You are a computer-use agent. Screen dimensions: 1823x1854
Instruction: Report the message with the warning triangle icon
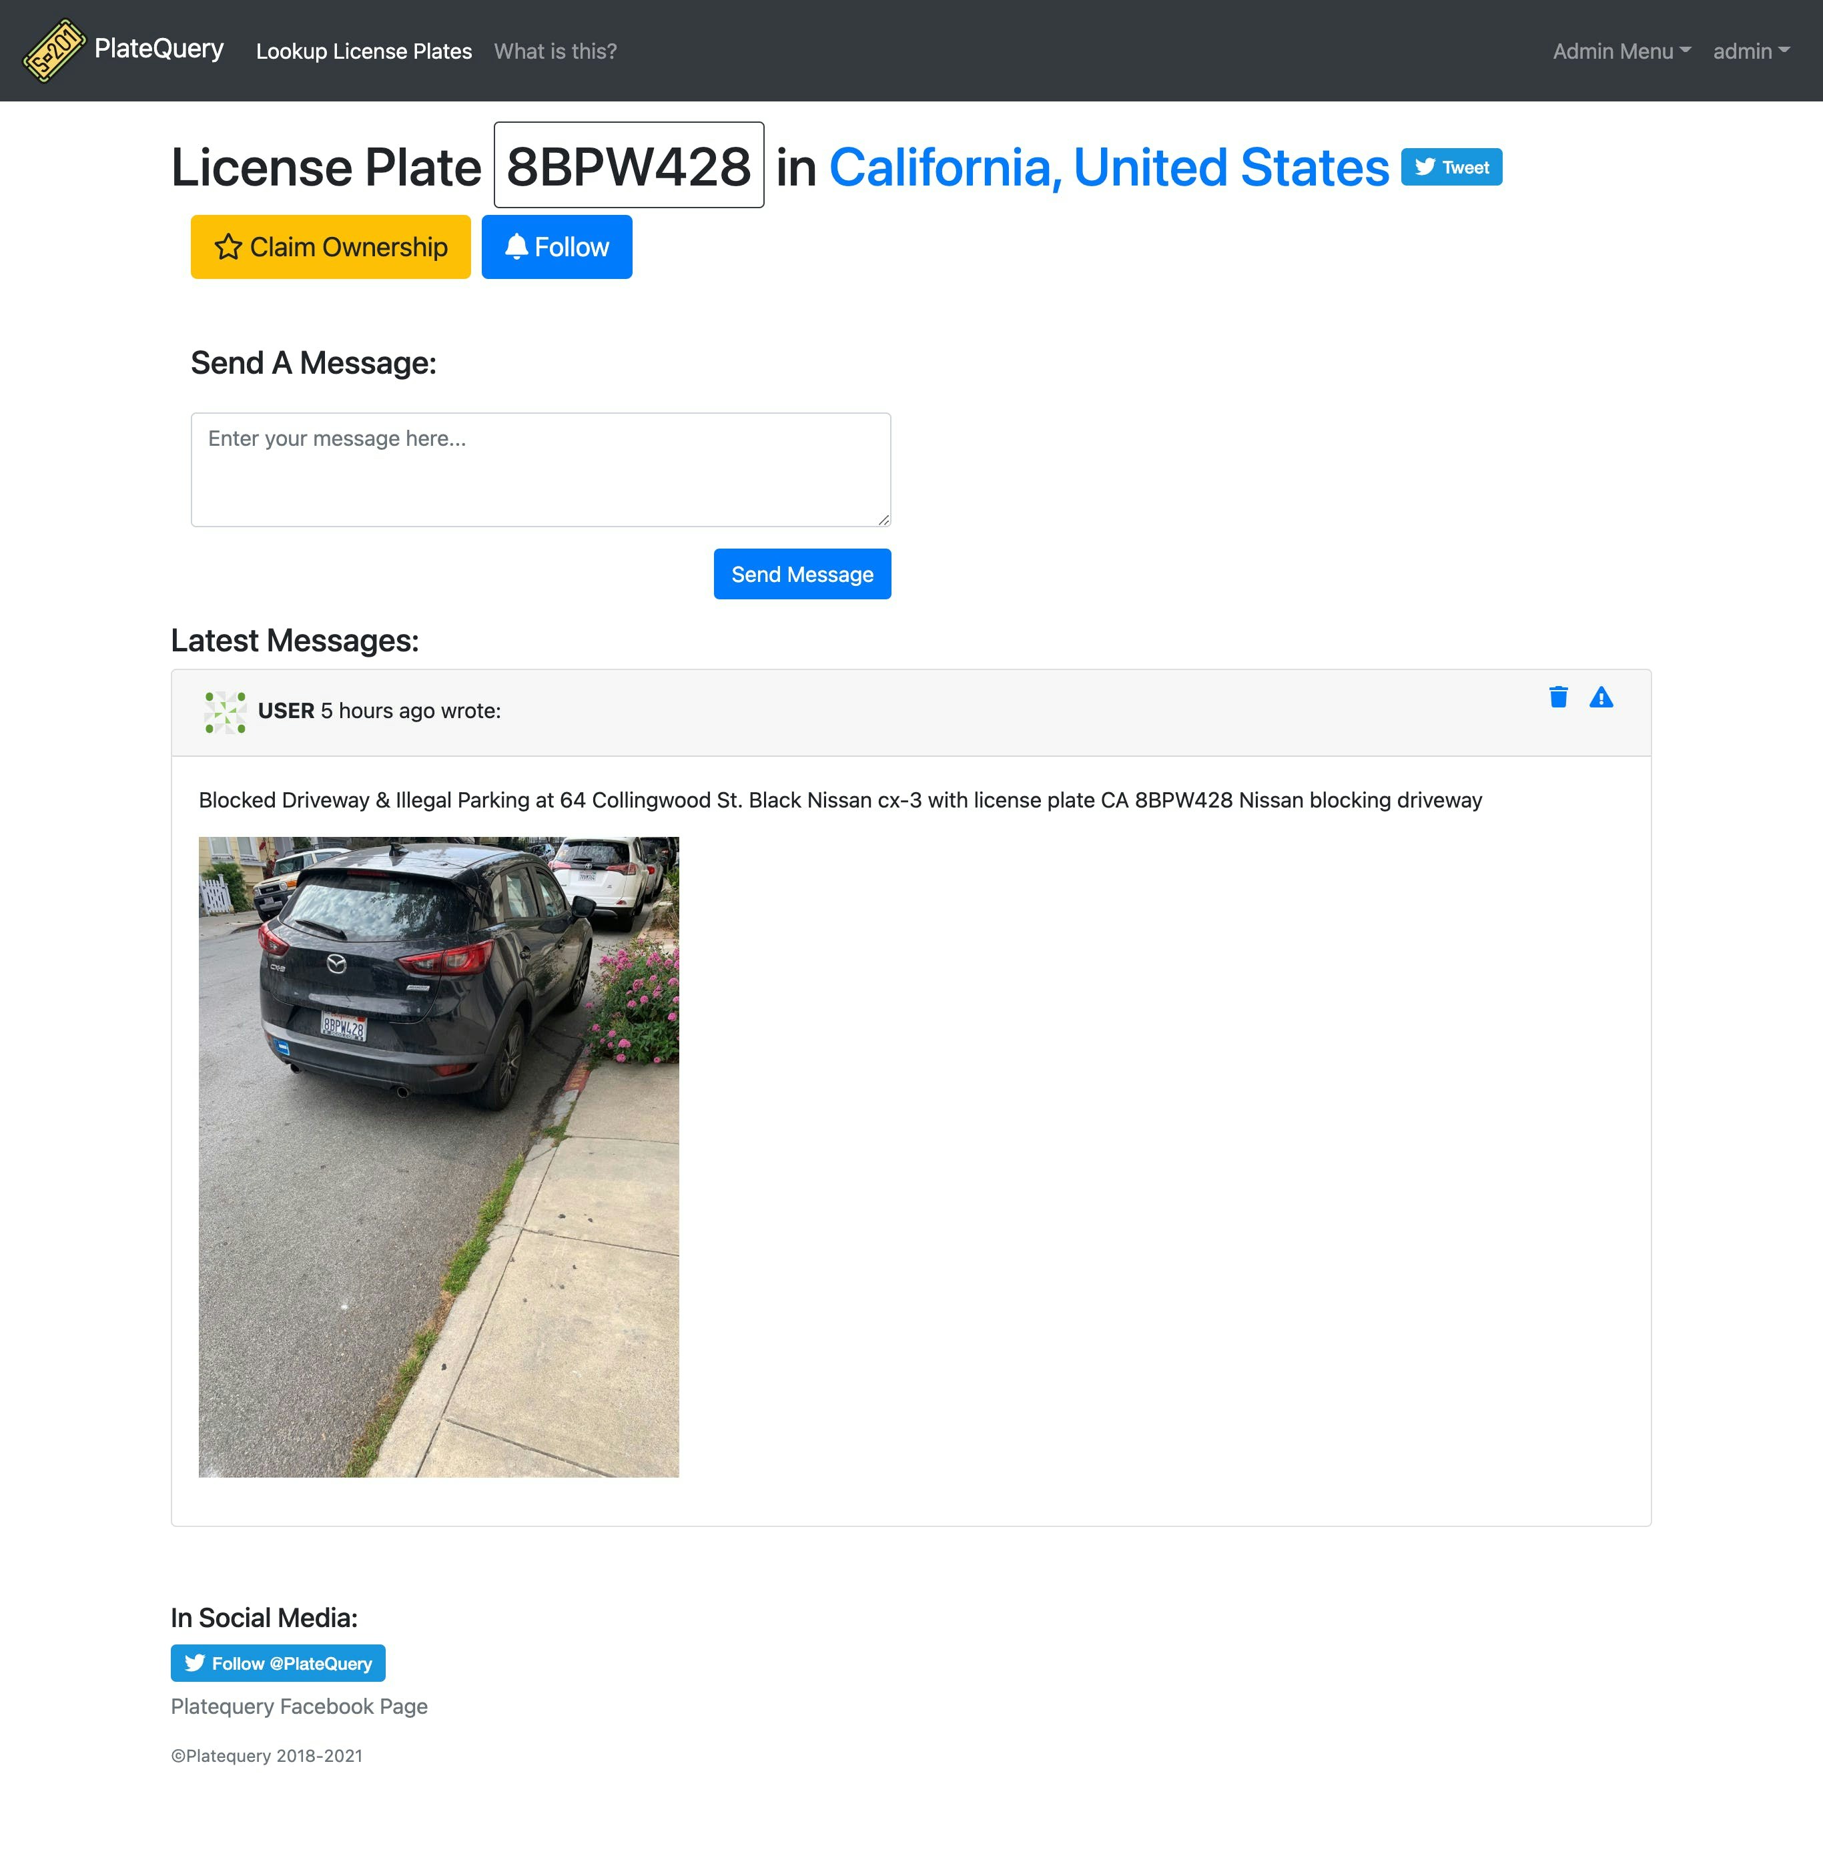pyautogui.click(x=1601, y=697)
